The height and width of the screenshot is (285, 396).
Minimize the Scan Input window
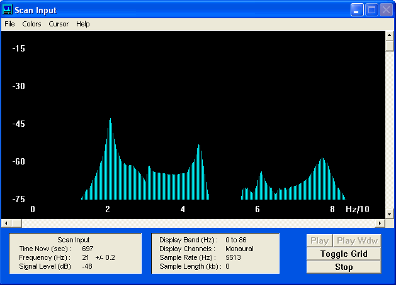357,10
